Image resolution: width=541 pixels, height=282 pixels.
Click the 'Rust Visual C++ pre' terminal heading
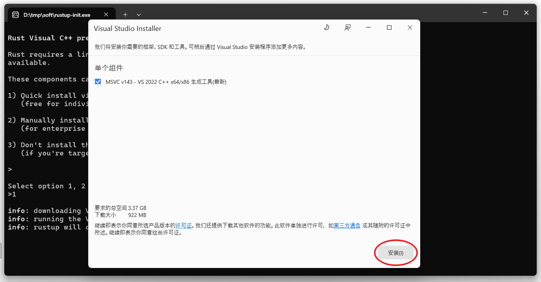coord(48,38)
